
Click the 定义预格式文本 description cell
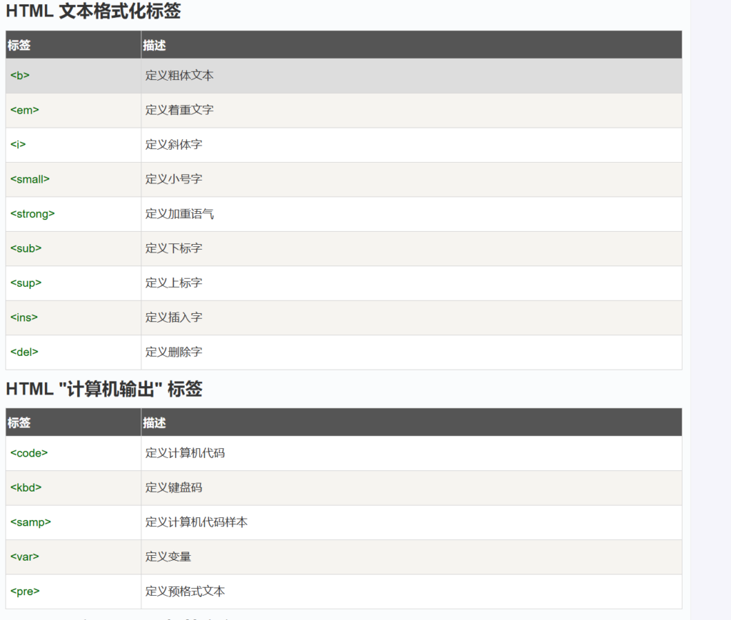(185, 591)
